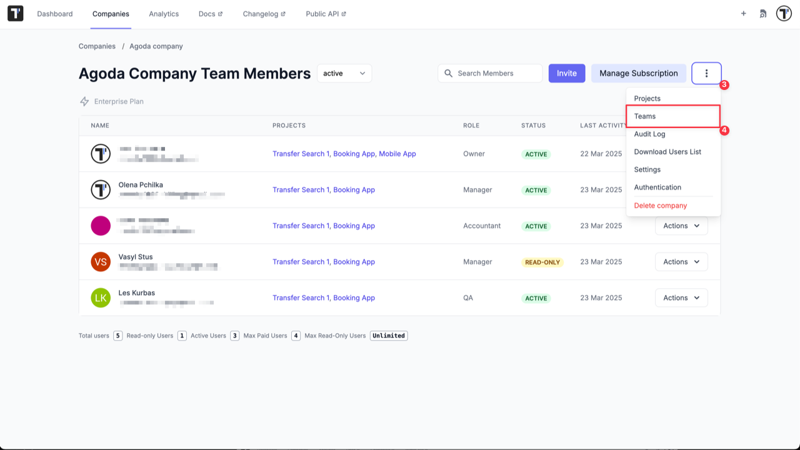Click the LK avatar for Les Kurbas
Viewport: 800px width, 450px height.
(x=101, y=297)
